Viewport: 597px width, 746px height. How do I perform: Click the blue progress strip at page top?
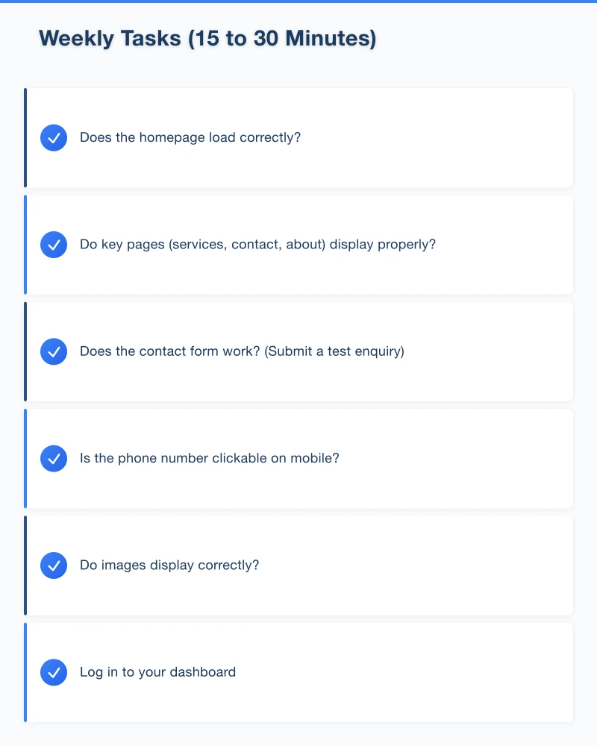click(x=298, y=1)
